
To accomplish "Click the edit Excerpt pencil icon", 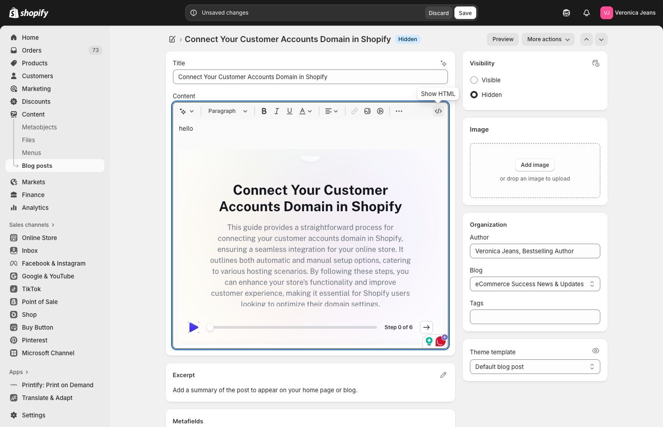I will [x=443, y=375].
